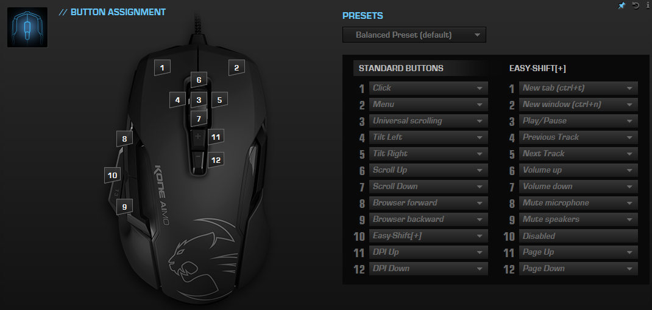Screen dimensions: 652x310
Task: Select button marker 1 on mouse
Action: [x=162, y=67]
